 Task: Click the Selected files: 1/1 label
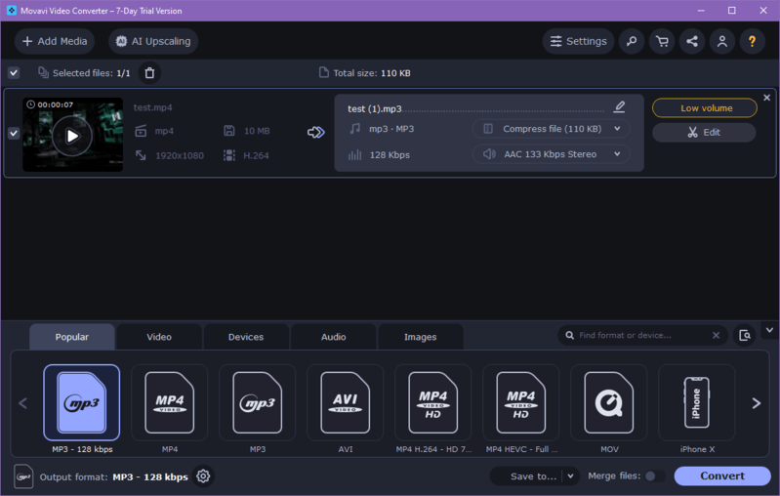click(92, 73)
